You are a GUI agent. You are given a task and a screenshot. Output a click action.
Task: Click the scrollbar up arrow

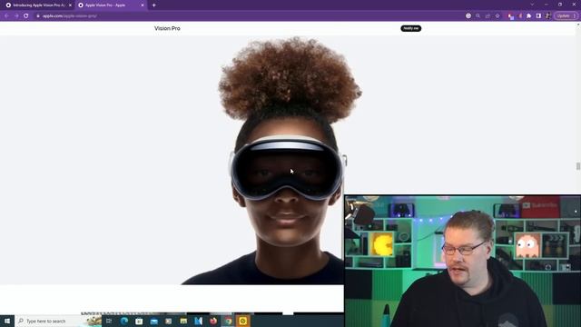coord(578,25)
